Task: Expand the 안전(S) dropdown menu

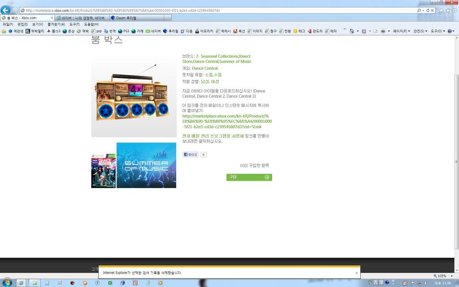Action: [x=420, y=31]
